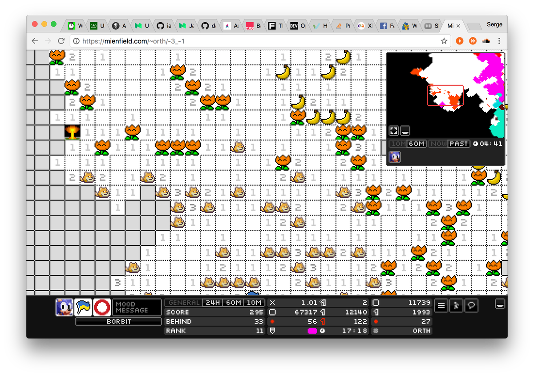Minimize the bottom stats panel
This screenshot has height=376, width=534.
tap(500, 304)
